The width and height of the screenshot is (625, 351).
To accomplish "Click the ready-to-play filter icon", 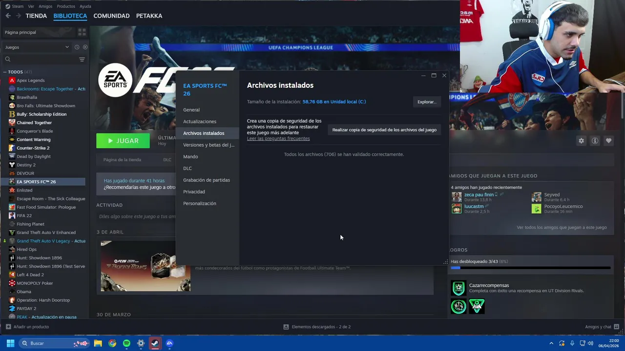I will [85, 47].
